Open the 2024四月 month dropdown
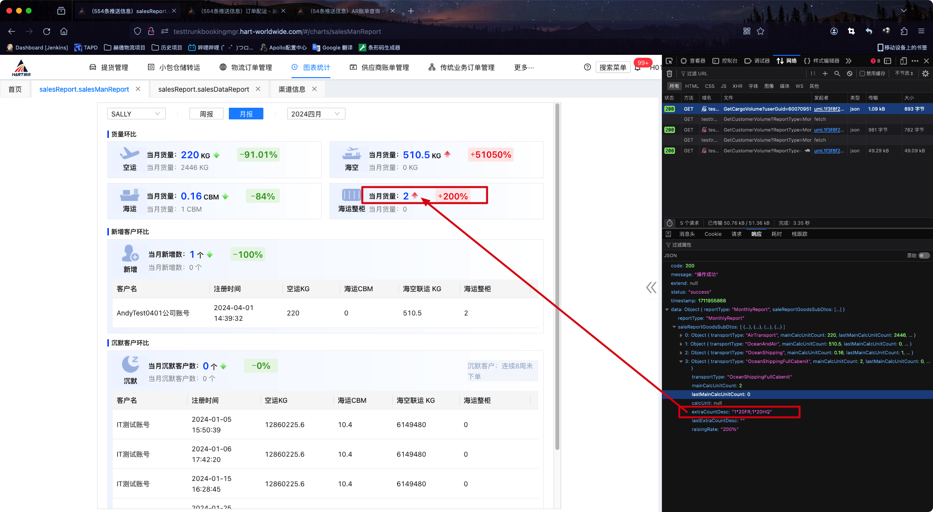The width and height of the screenshot is (933, 512). tap(316, 114)
